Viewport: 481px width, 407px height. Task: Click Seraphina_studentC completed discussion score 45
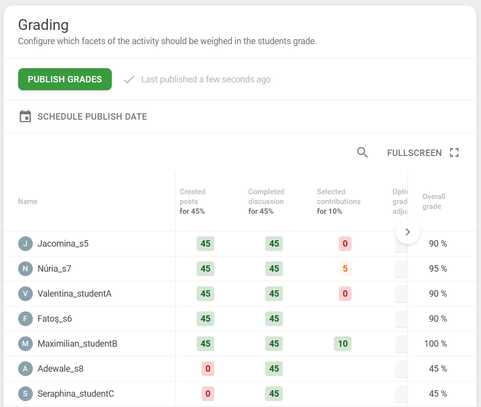pos(274,394)
